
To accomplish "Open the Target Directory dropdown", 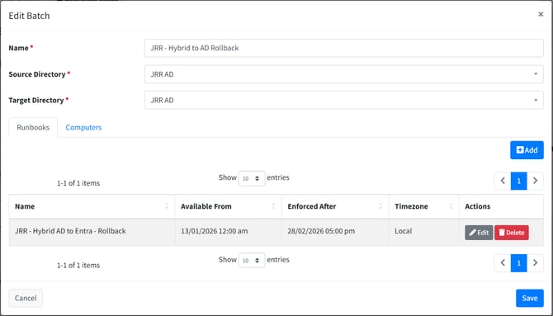I will 344,100.
